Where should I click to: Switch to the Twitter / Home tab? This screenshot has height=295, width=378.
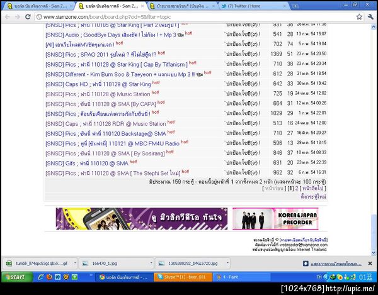[x=253, y=6]
